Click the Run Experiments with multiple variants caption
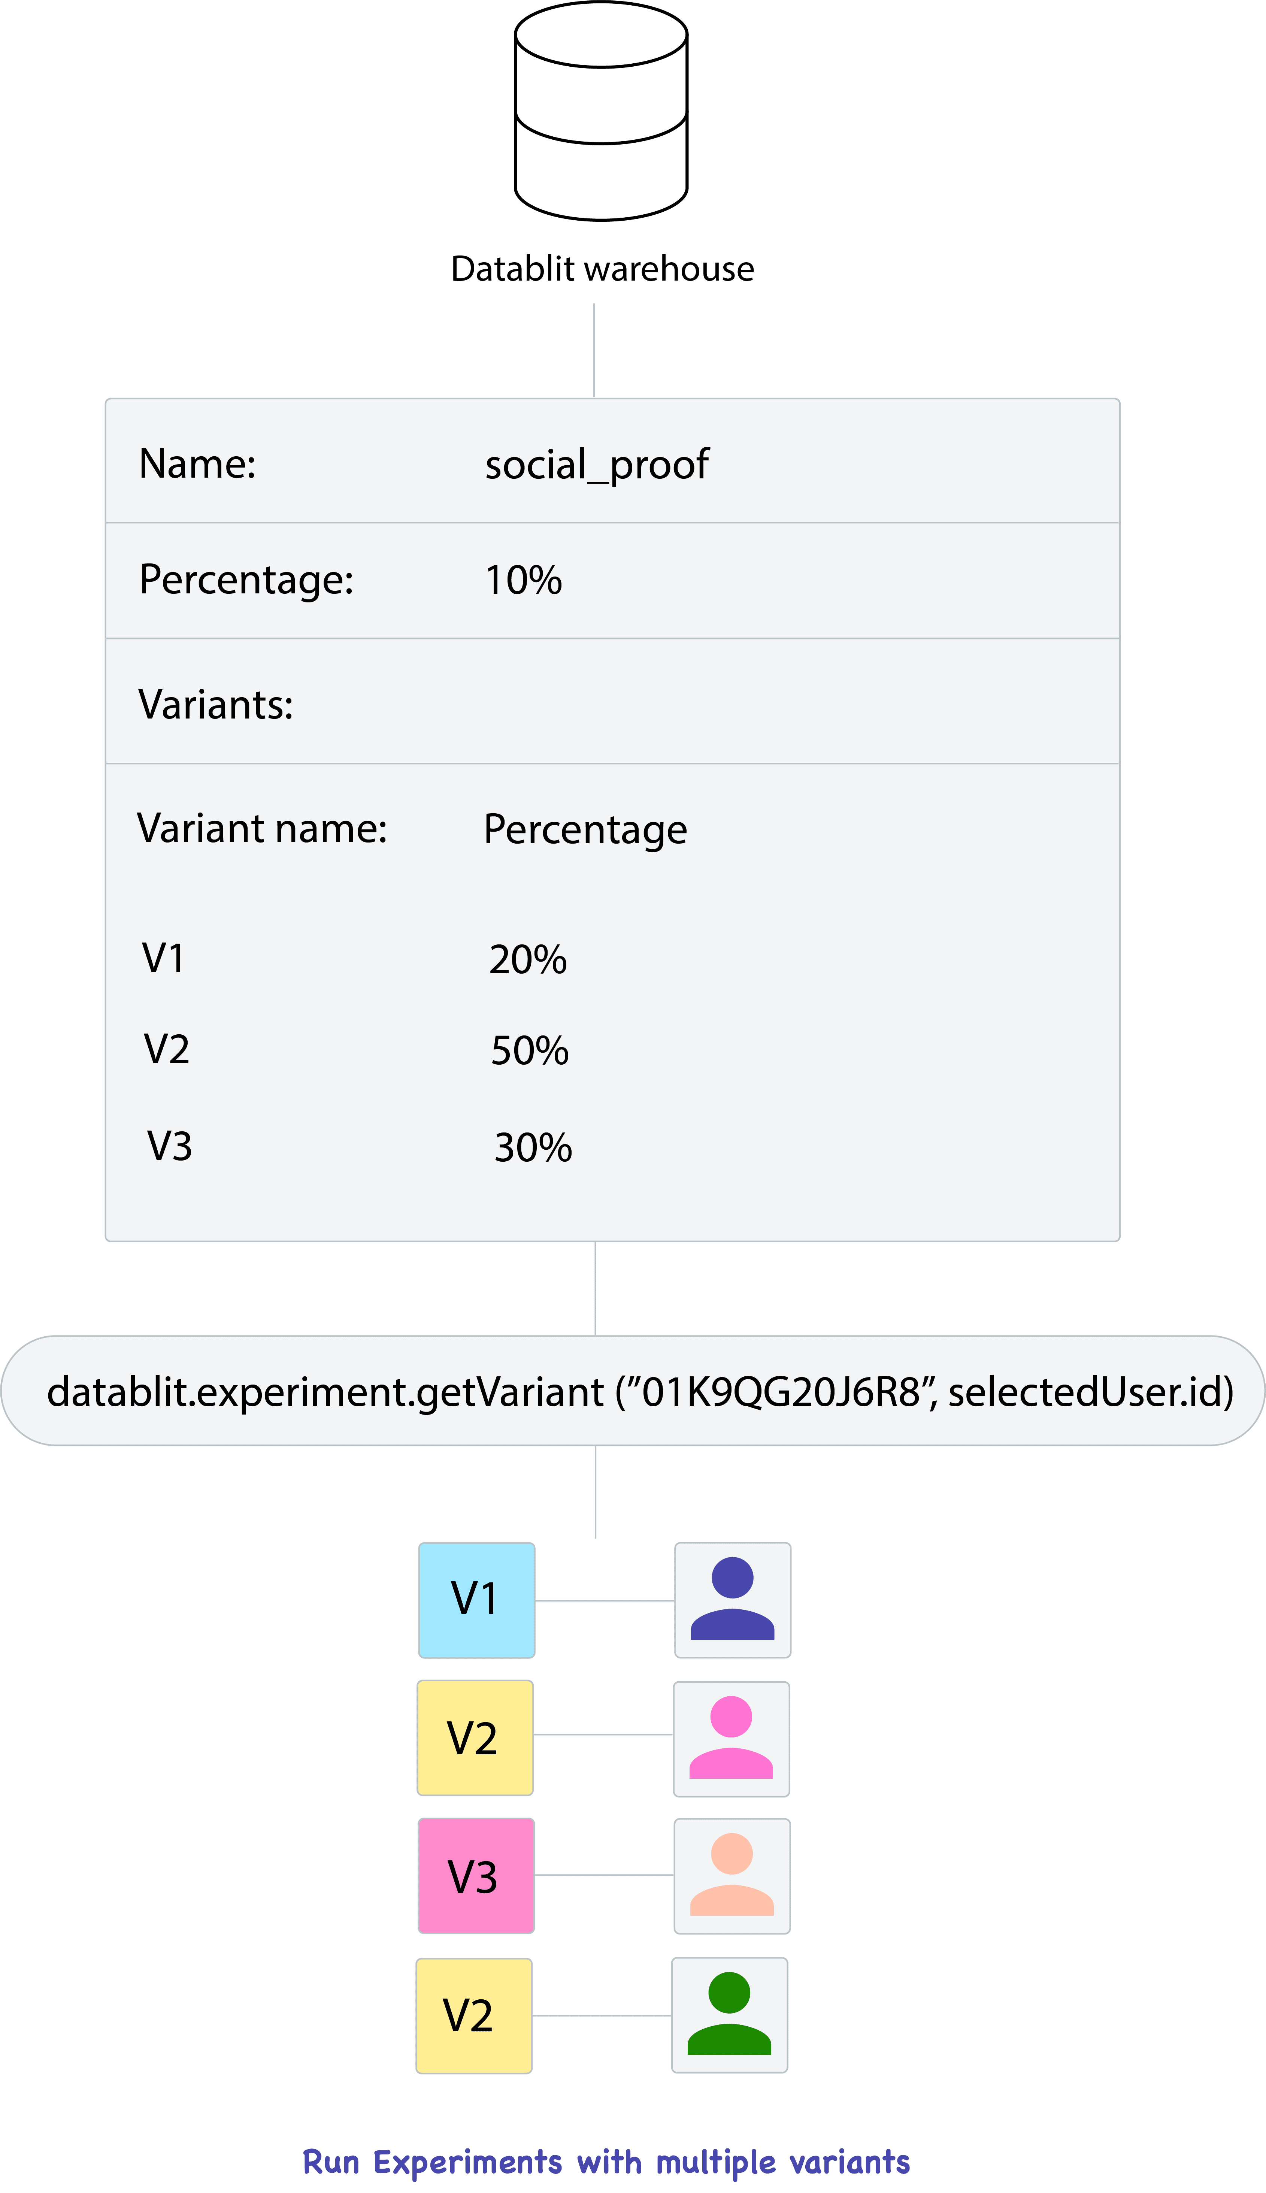The height and width of the screenshot is (2193, 1266). tap(606, 2162)
